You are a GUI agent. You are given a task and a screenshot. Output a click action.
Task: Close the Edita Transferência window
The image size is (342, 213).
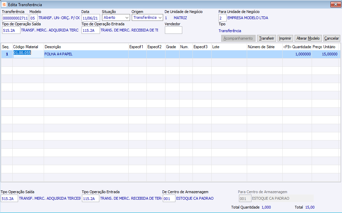(336, 4)
